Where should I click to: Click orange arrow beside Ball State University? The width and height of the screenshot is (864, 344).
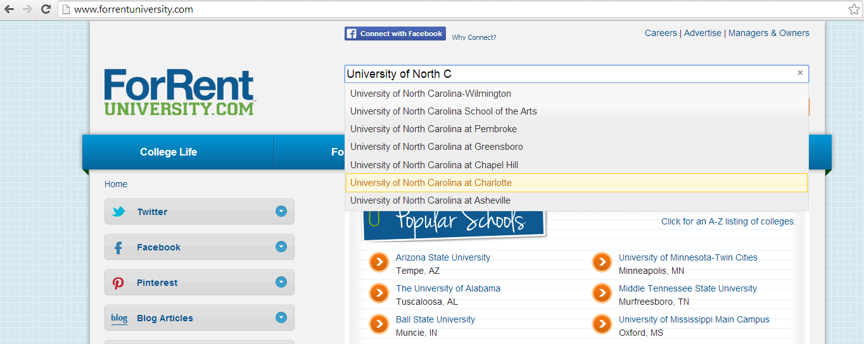[x=379, y=324]
